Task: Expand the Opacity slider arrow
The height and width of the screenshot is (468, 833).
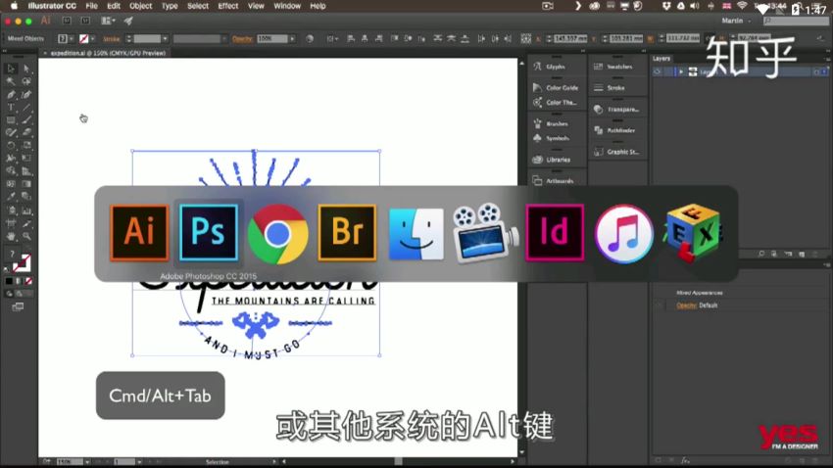Action: click(292, 39)
